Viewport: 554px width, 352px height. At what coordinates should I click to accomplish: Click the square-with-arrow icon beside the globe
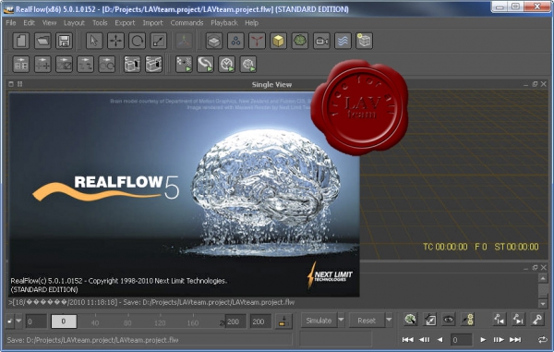tap(429, 320)
